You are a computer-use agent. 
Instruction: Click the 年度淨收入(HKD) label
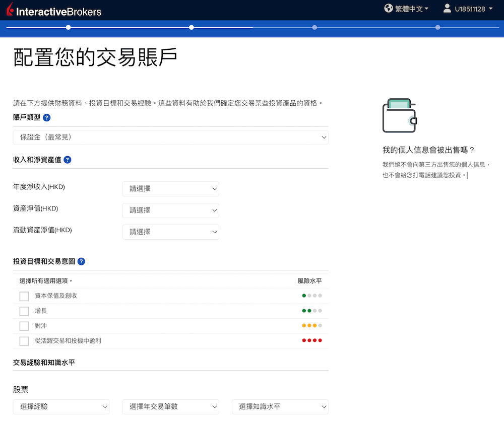39,187
